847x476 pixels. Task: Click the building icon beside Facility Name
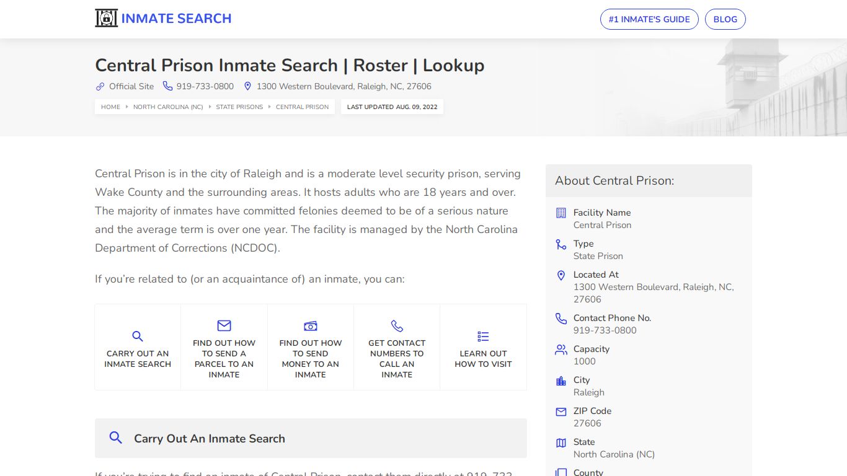(x=561, y=213)
